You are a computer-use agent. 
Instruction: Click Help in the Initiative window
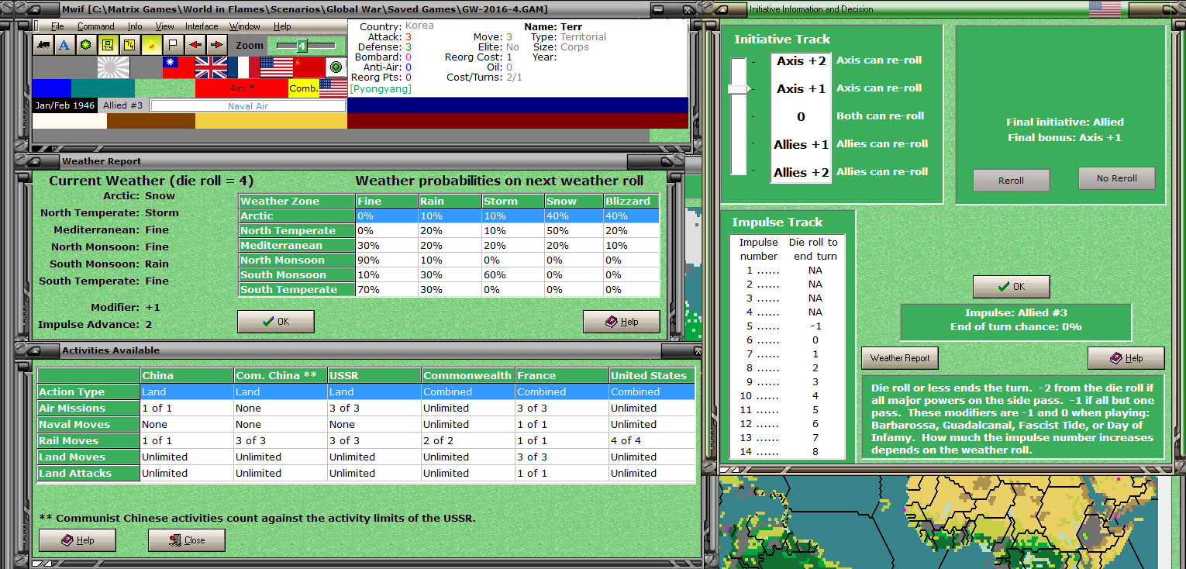click(x=1126, y=358)
